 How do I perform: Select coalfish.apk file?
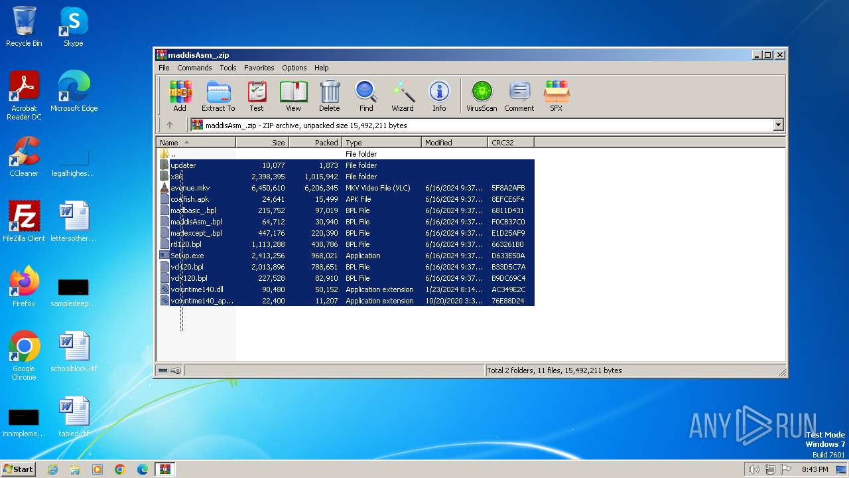346,199
